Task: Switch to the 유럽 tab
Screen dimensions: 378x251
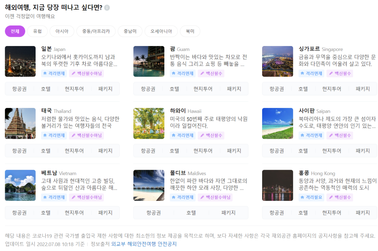Action: coord(38,31)
